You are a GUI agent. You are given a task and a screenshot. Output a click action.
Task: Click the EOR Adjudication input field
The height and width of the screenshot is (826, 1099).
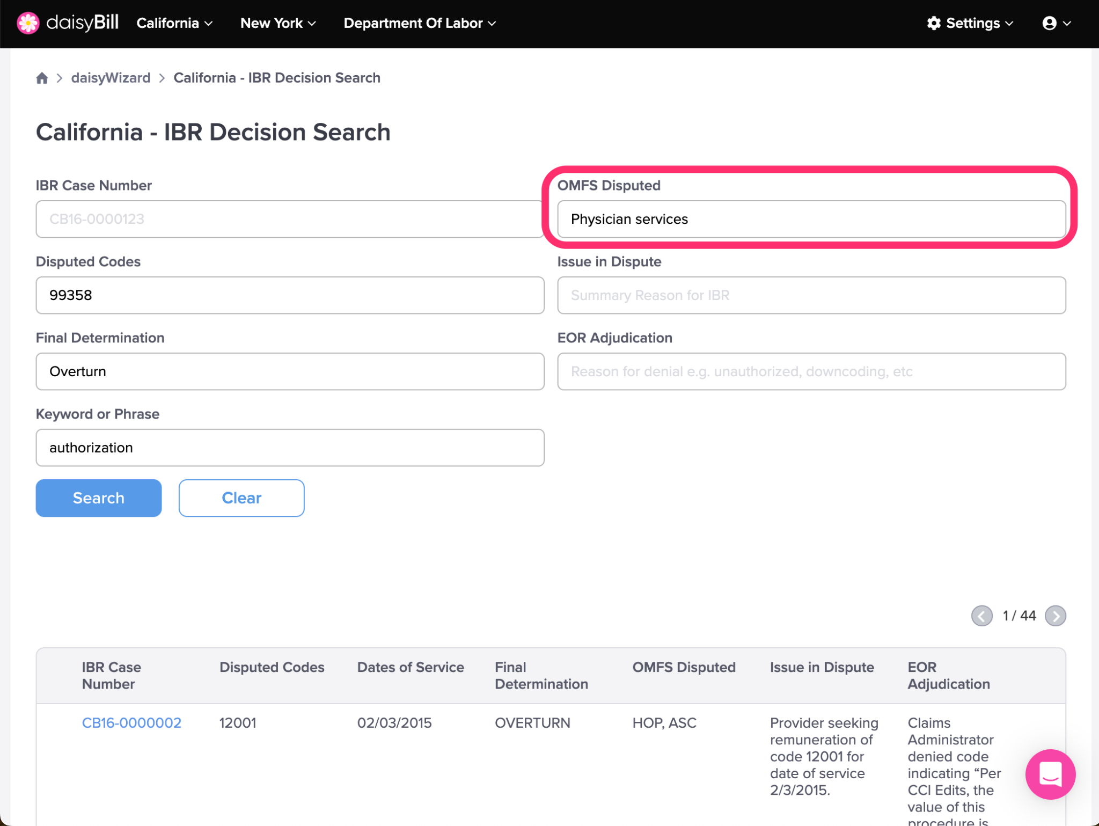point(811,371)
